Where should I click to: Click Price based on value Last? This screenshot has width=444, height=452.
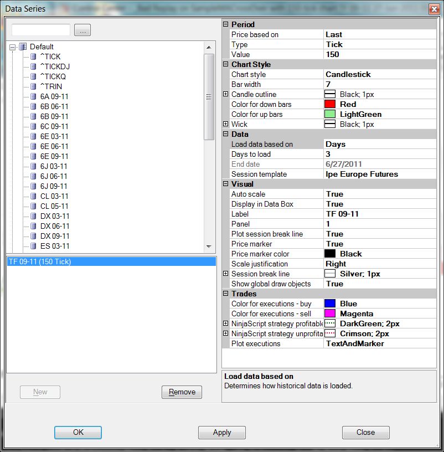[380, 34]
